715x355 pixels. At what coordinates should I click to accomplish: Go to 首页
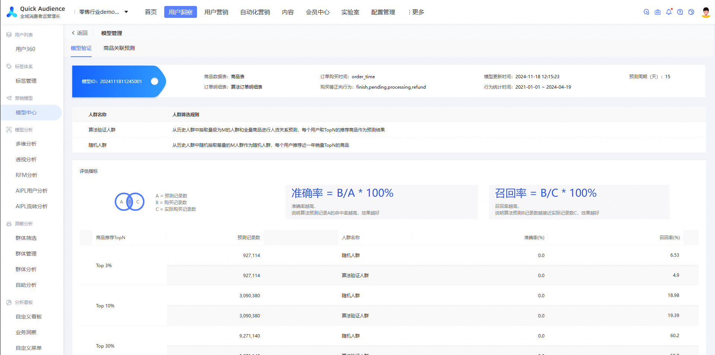151,12
